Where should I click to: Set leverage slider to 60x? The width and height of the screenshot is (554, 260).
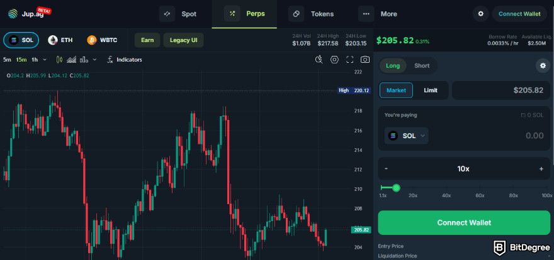(x=480, y=195)
